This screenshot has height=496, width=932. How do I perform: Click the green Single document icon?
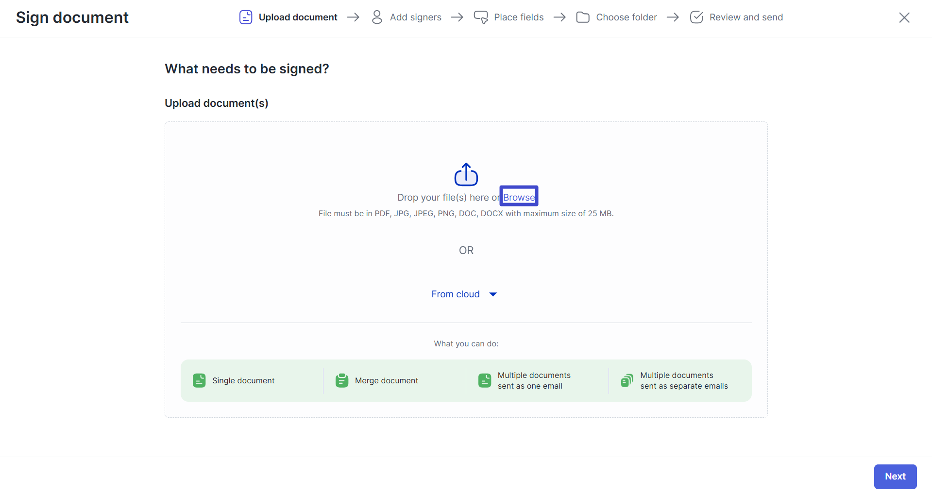199,380
